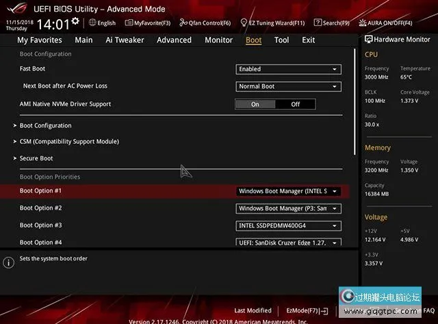The width and height of the screenshot is (438, 324).
Task: Click the Boot Option Priorities heading
Action: [x=50, y=177]
